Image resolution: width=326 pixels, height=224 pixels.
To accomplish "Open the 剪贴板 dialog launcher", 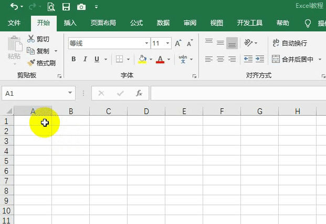I will 60,76.
